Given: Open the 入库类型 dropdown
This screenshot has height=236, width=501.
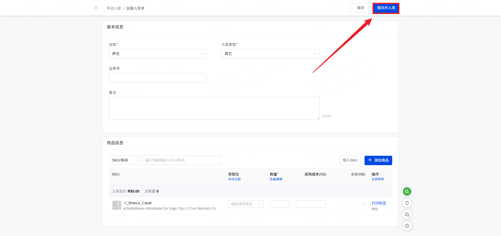Looking at the screenshot, I should click(270, 54).
